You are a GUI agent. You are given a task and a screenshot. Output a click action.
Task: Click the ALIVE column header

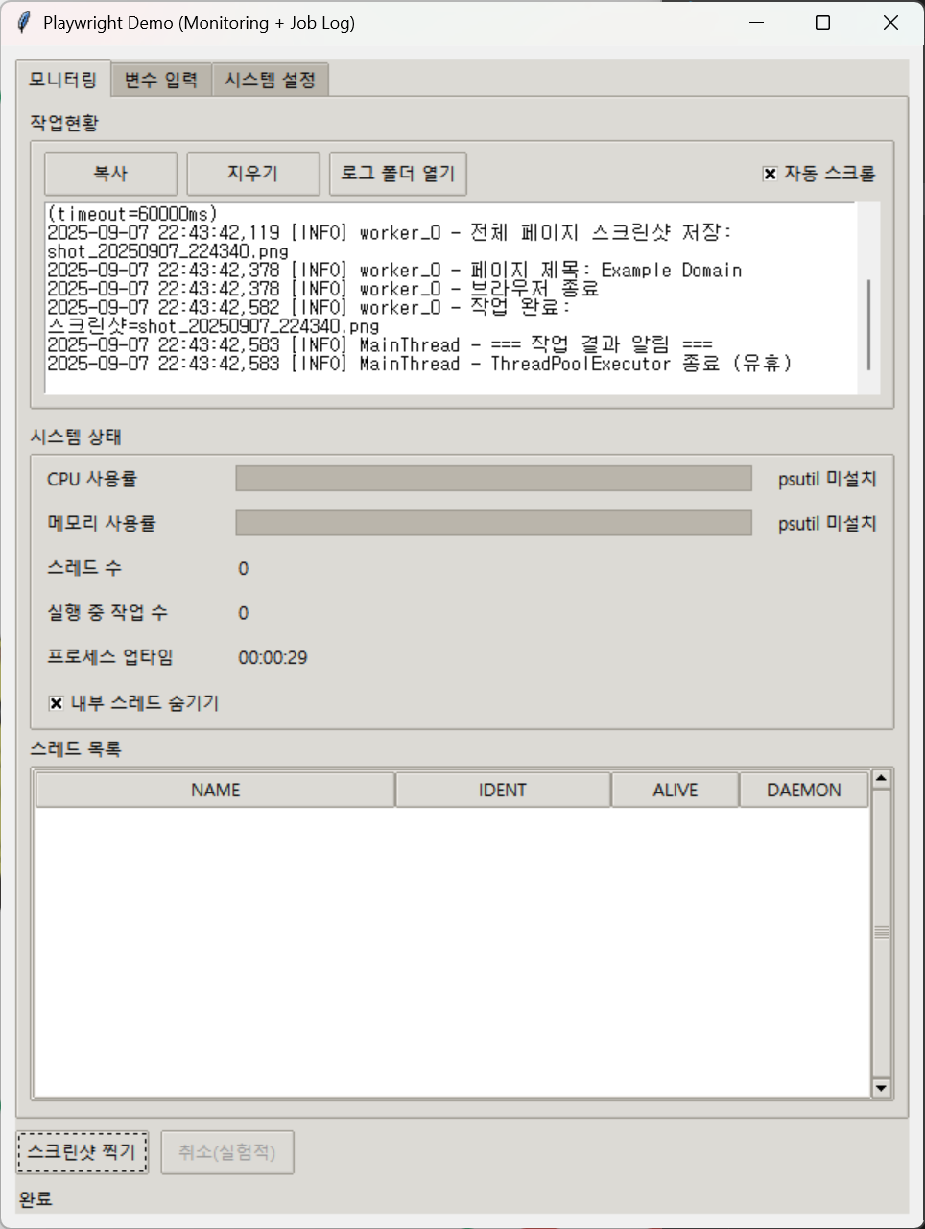click(x=675, y=790)
